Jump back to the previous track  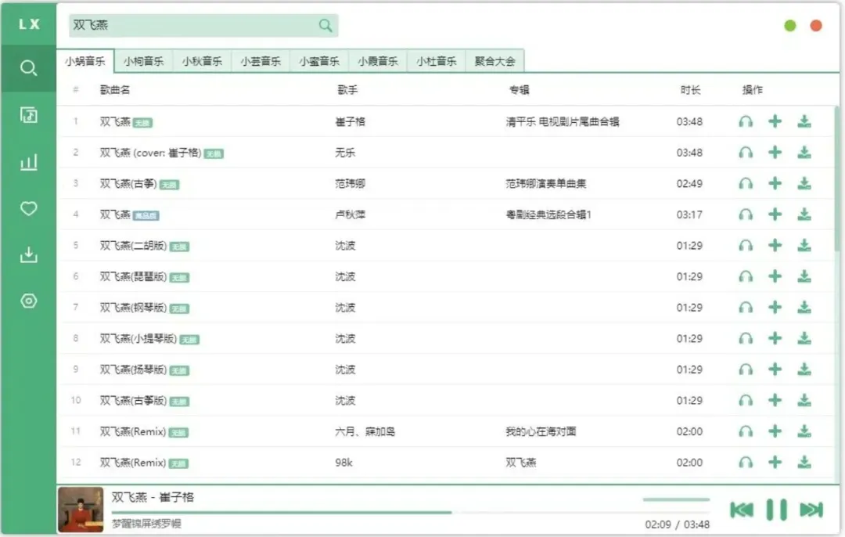[742, 509]
